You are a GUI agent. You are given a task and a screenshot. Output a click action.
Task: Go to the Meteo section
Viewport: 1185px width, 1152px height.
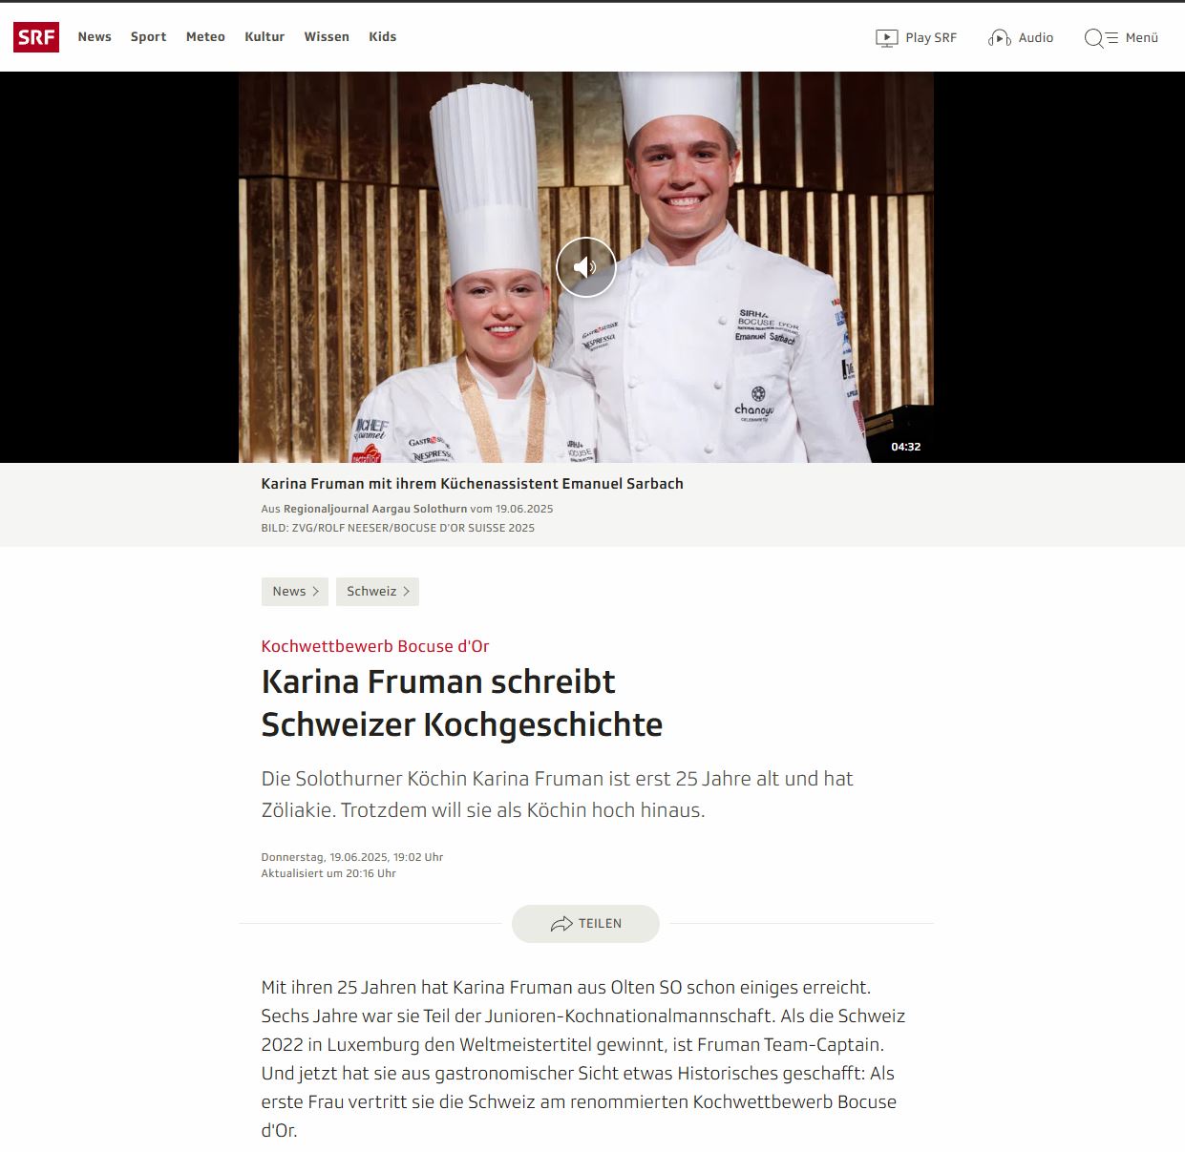205,37
